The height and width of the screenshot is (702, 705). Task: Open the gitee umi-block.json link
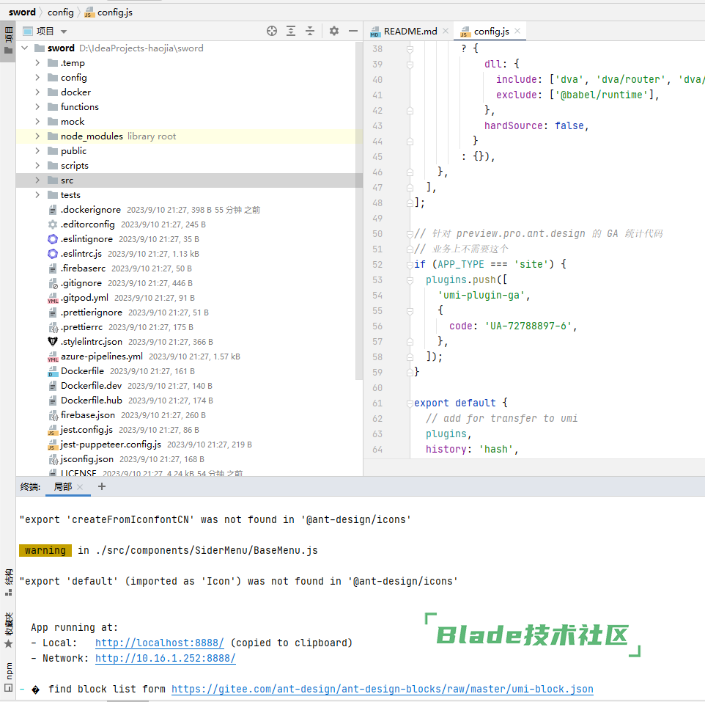tap(382, 689)
